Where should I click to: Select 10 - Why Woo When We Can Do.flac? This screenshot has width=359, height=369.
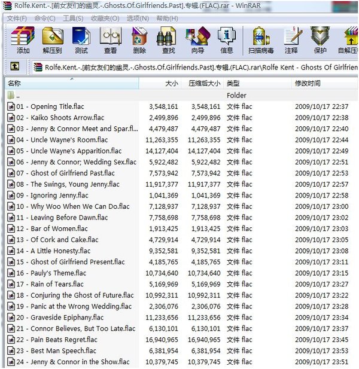(x=73, y=206)
